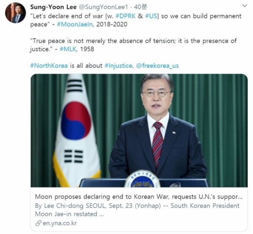Screen dimensions: 253x234
Task: Open the #MoonJaeIn hashtag
Action: (x=75, y=24)
